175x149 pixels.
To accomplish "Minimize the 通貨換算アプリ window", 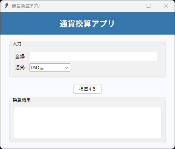I will (131, 6).
